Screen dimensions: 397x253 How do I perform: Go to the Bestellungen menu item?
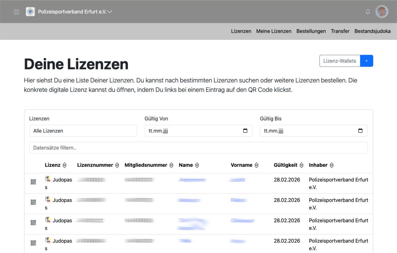tap(311, 31)
